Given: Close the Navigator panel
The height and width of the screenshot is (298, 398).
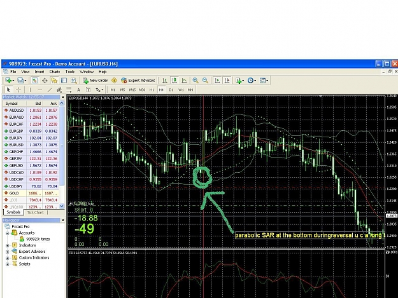Looking at the screenshot, I should (63, 220).
